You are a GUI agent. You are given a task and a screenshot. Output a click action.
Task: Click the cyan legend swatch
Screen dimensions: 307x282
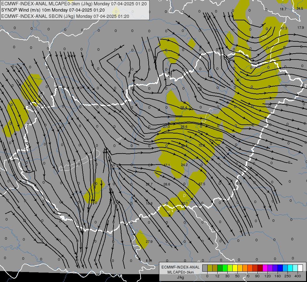[290, 268]
